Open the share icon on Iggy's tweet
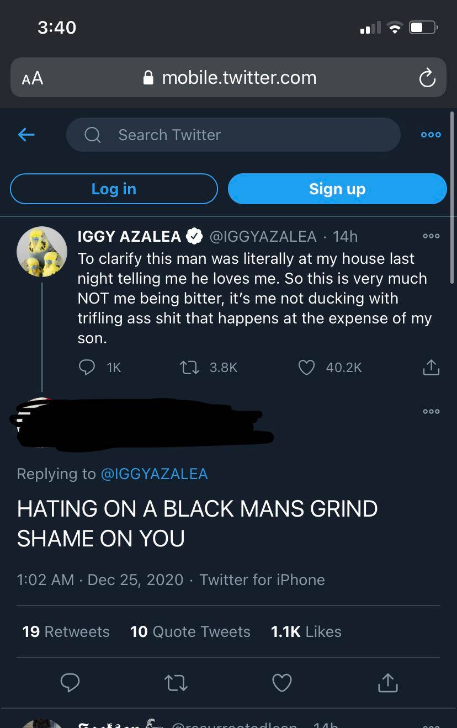The image size is (457, 728). click(x=431, y=367)
